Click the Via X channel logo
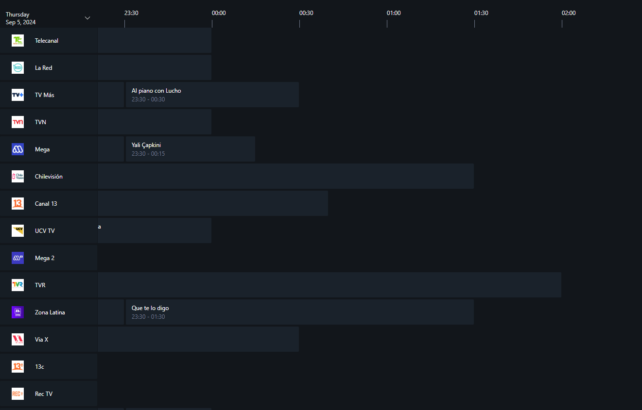The image size is (642, 410). click(x=17, y=340)
